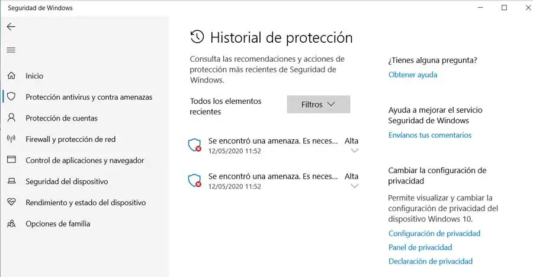
Task: Open Configuración de privacidad link
Action: [x=434, y=234]
